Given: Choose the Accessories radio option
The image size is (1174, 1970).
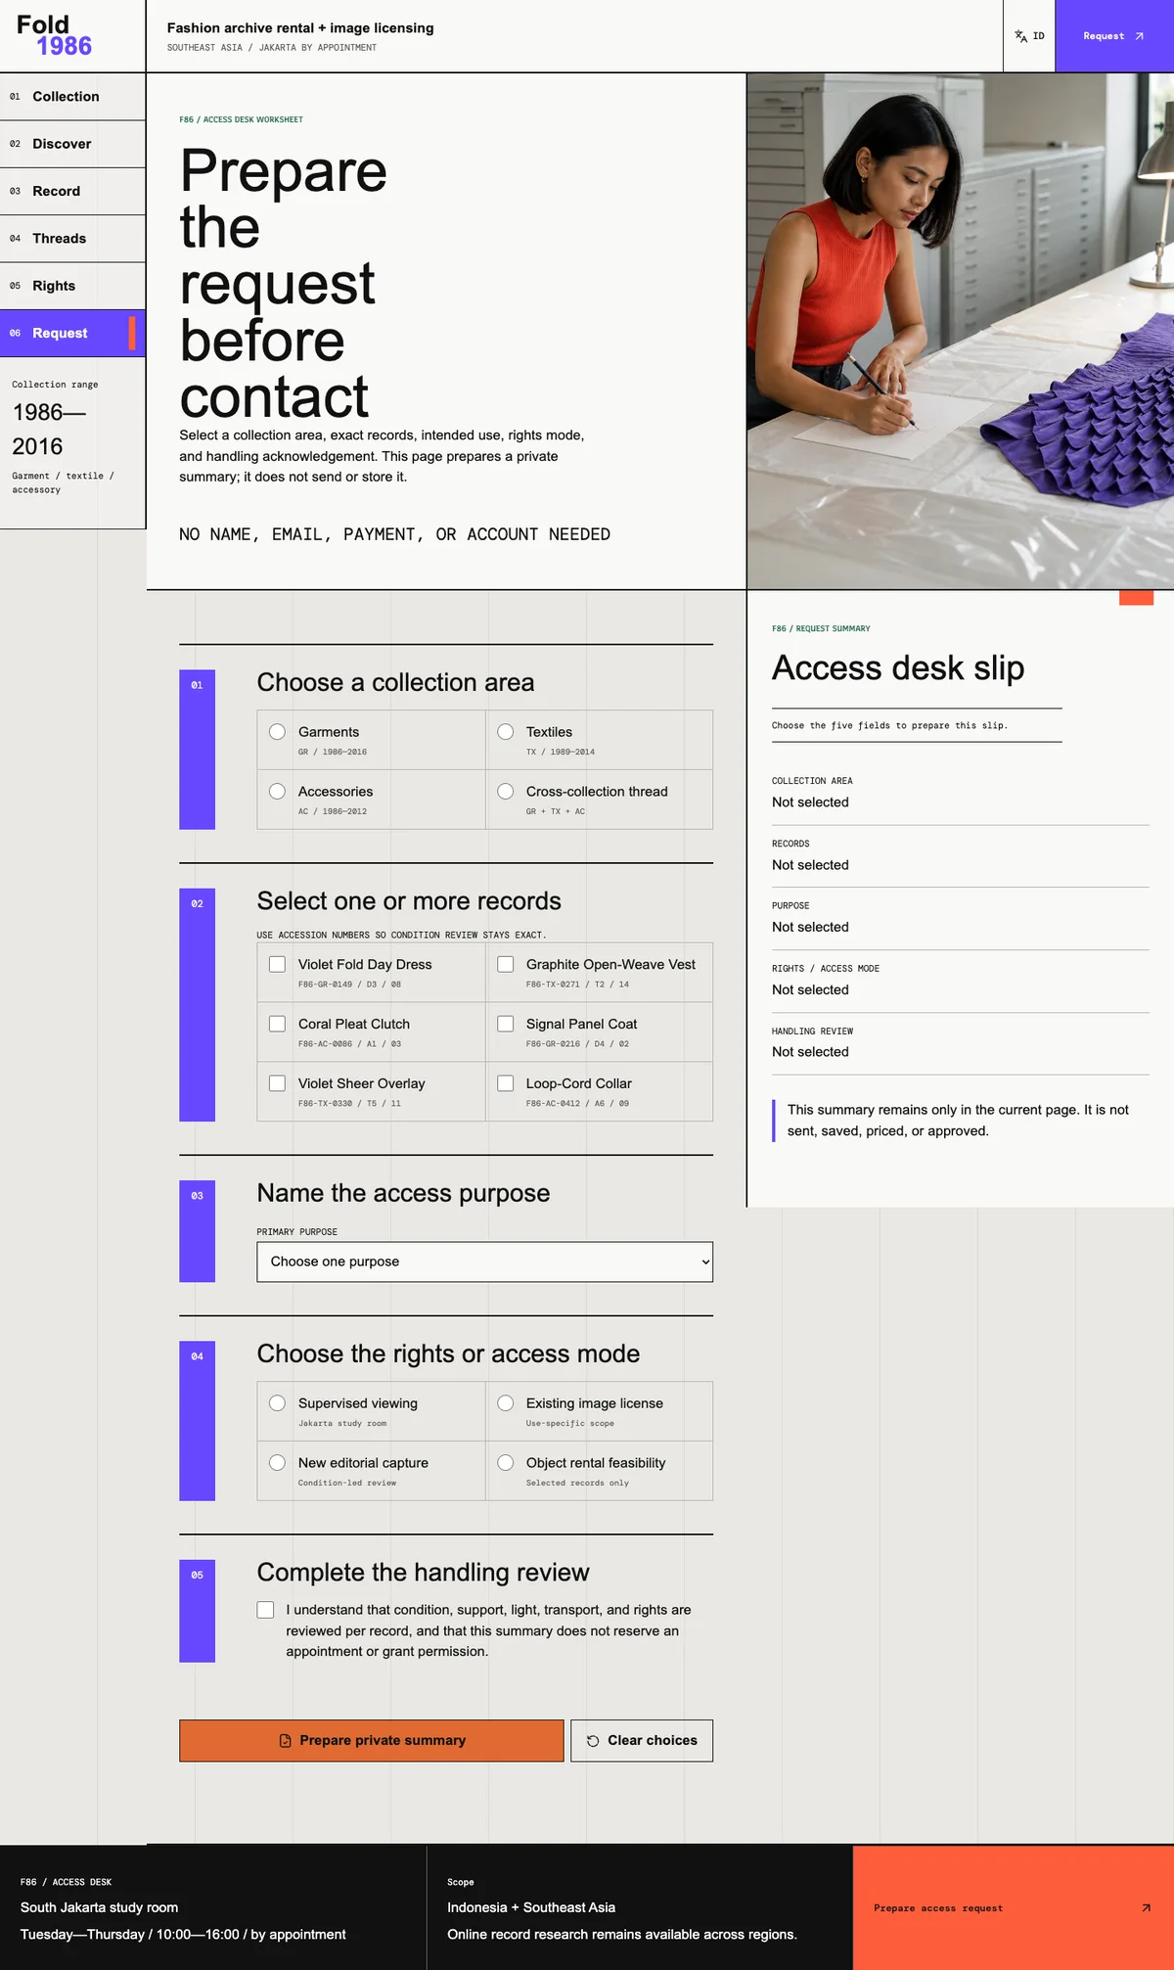Looking at the screenshot, I should (278, 792).
